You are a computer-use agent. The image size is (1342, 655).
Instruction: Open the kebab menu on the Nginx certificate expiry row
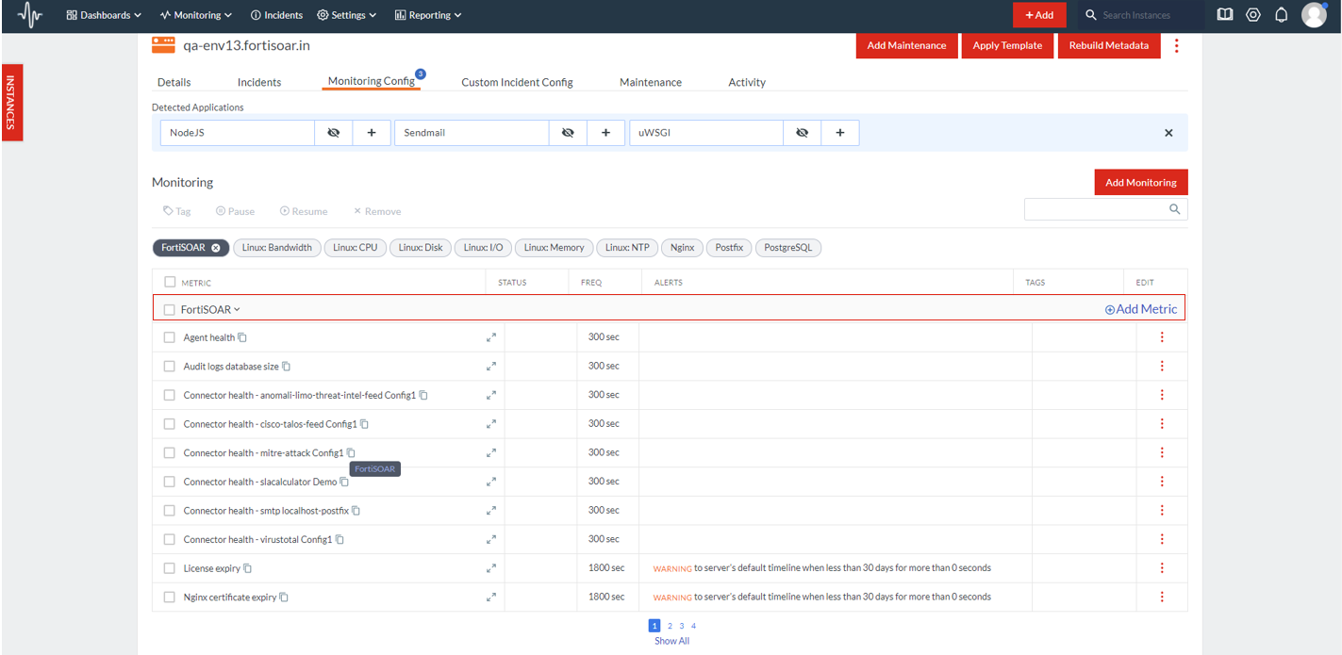(x=1161, y=597)
